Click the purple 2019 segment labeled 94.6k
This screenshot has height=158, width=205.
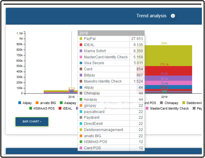click(x=168, y=78)
